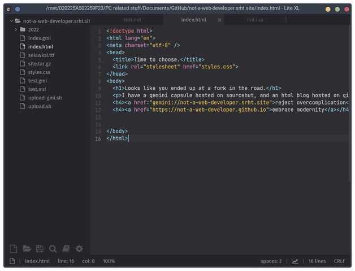Image resolution: width=355 pixels, height=271 pixels.
Task: Open test.gmi in the file tree
Action: pos(37,81)
